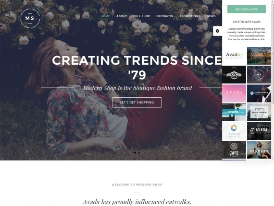Click the Let's Get Shopping button
Image resolution: width=274 pixels, height=206 pixels.
pos(137,103)
